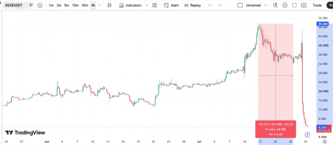Open chart settings hexagon icon

pos(285,5)
